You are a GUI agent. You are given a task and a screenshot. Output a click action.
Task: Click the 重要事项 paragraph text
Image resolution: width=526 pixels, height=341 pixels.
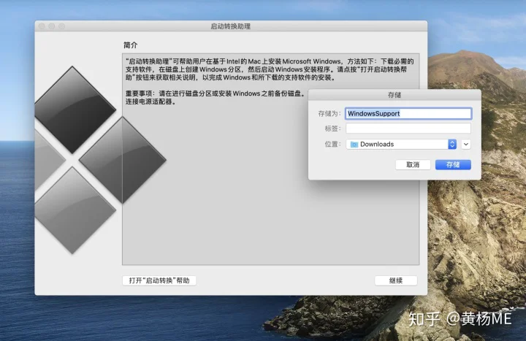click(x=215, y=97)
